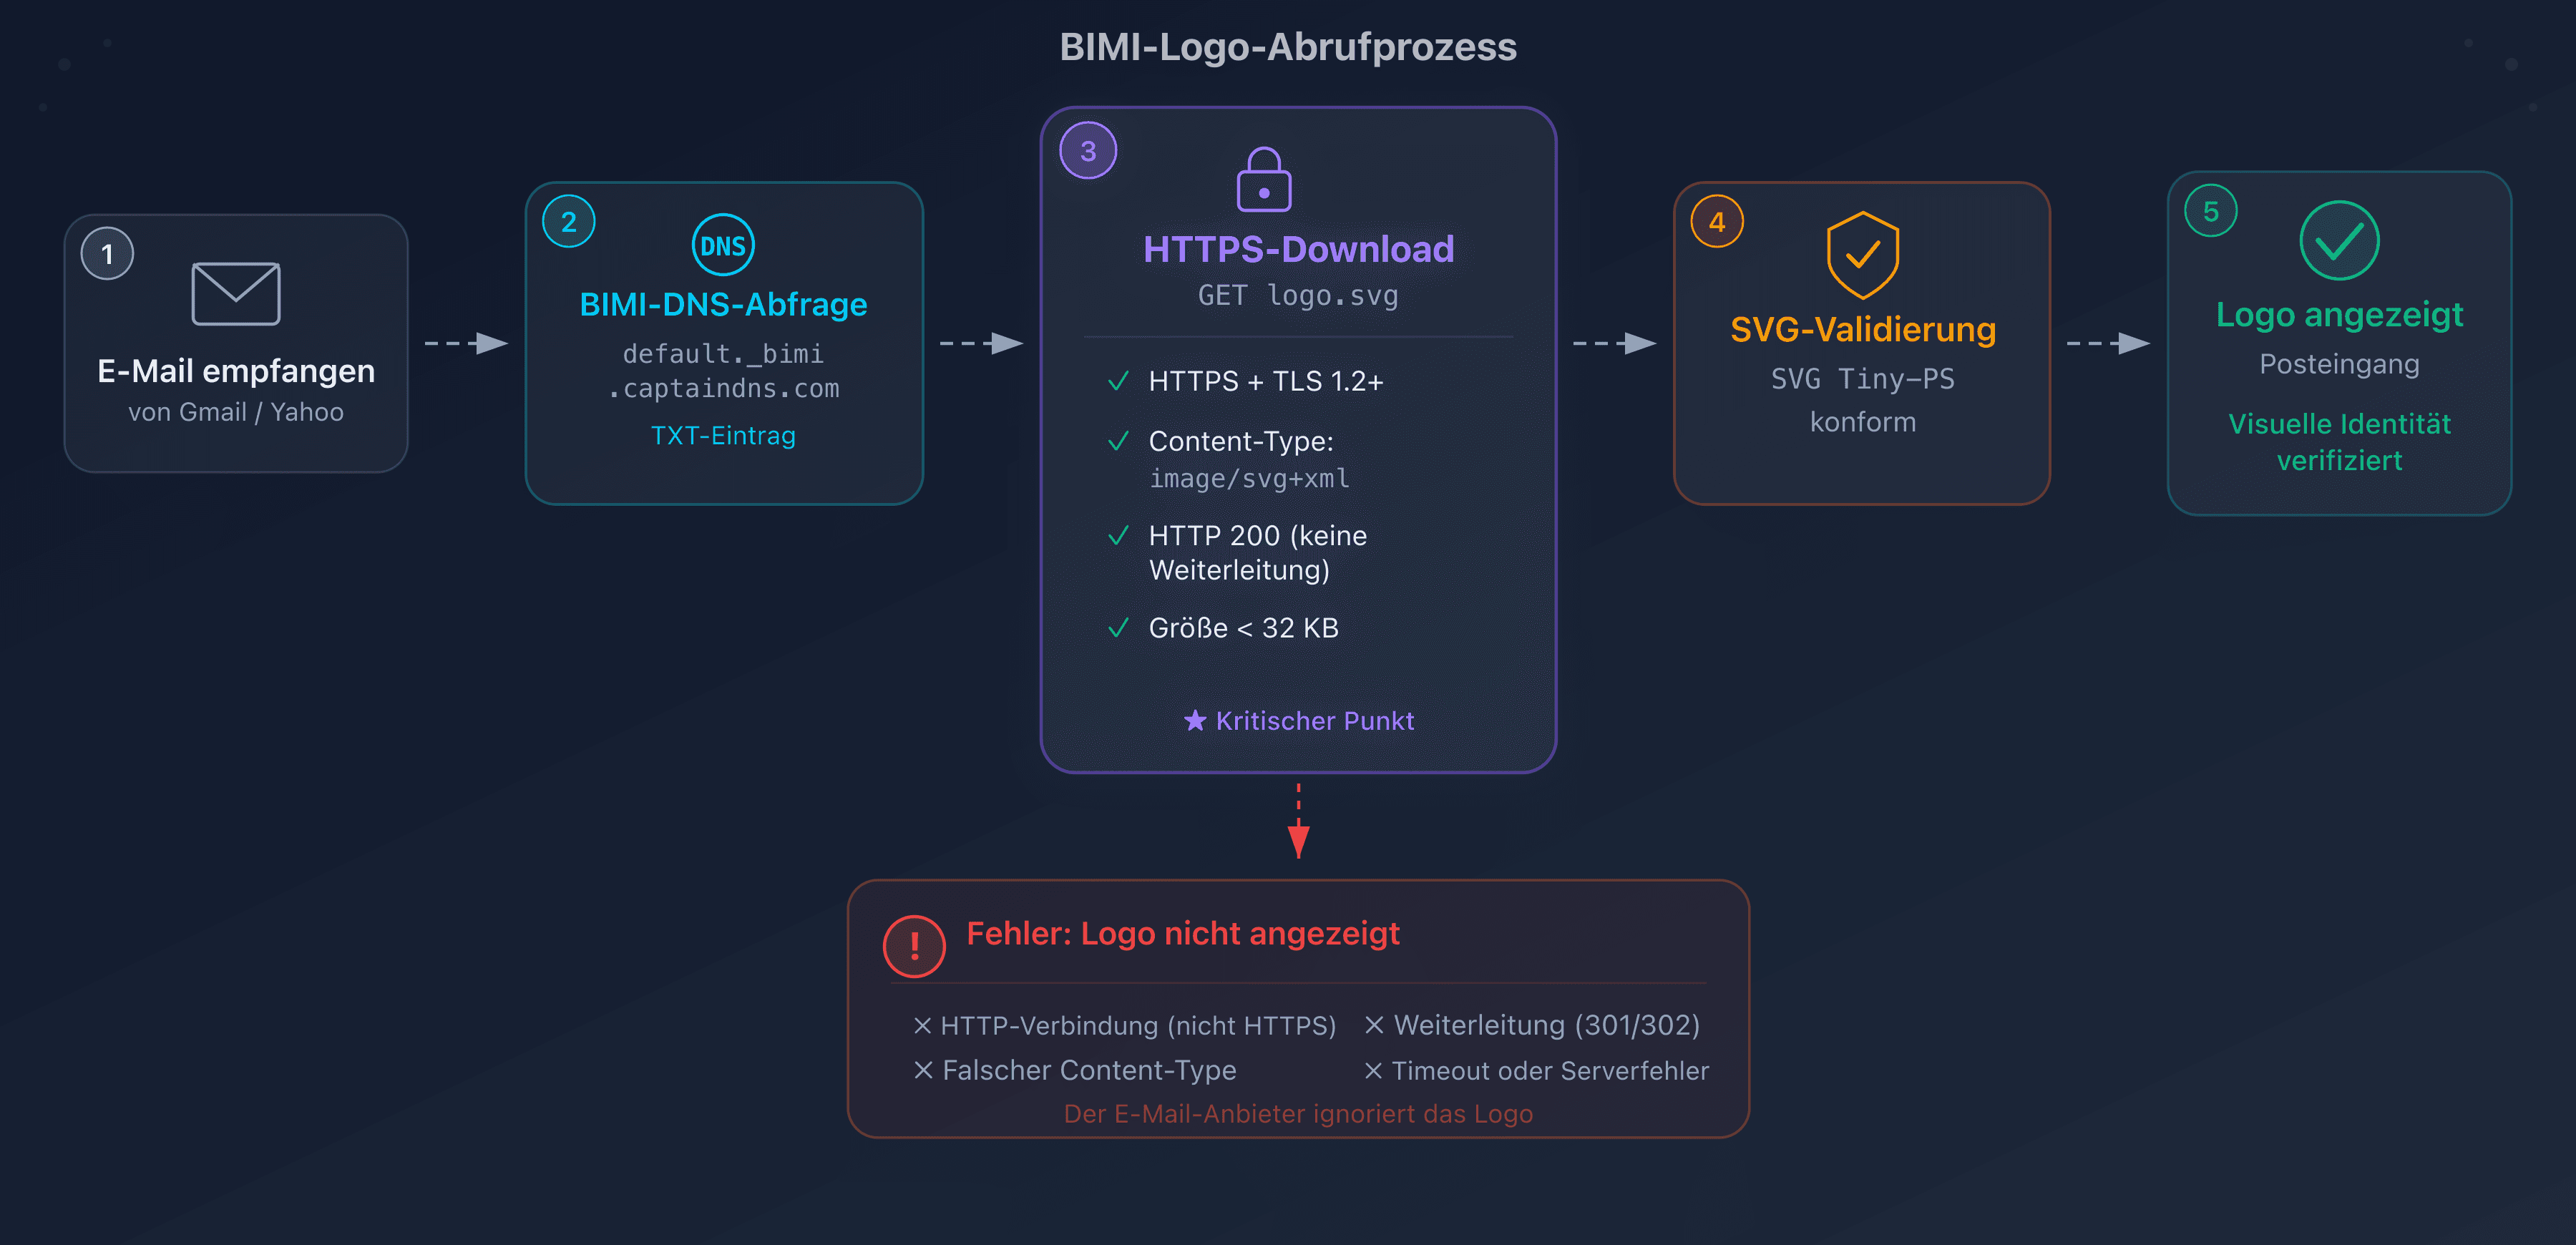Click the checkmark beside Größe < 32 KB
Screen dimensions: 2576x1245
[x=1119, y=628]
